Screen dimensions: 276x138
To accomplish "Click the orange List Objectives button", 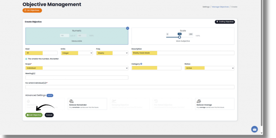I will click(x=32, y=10).
